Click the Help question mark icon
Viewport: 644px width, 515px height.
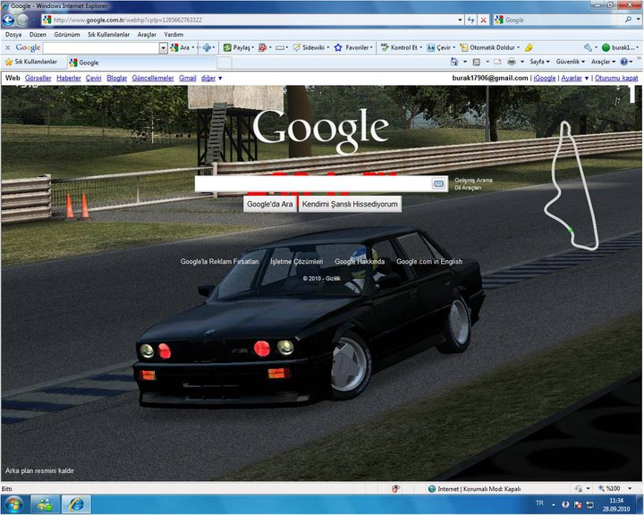[624, 62]
